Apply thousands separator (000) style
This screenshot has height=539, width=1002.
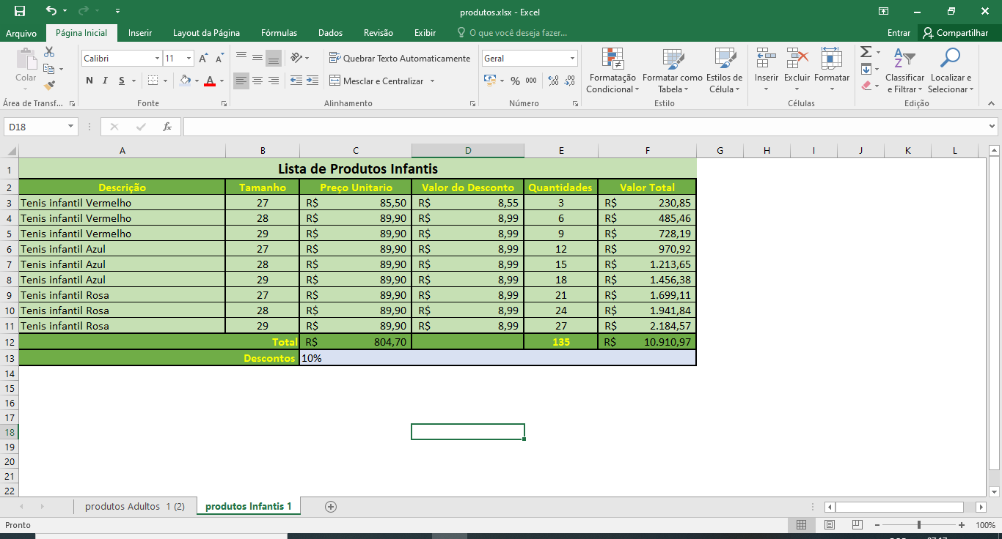click(x=531, y=81)
